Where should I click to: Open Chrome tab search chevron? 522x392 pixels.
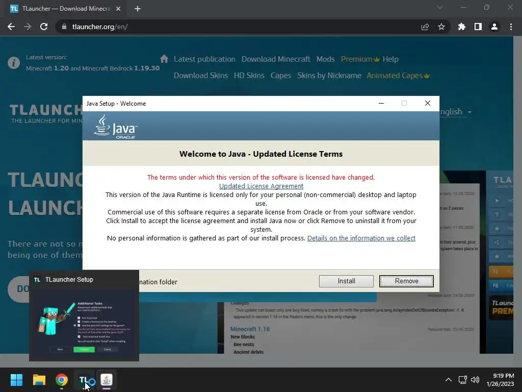click(x=440, y=7)
